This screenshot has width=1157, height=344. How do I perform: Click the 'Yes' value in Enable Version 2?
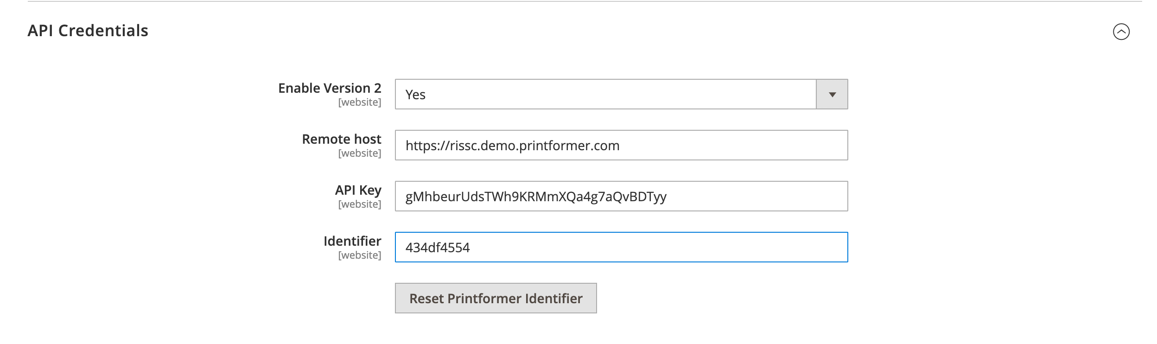415,95
